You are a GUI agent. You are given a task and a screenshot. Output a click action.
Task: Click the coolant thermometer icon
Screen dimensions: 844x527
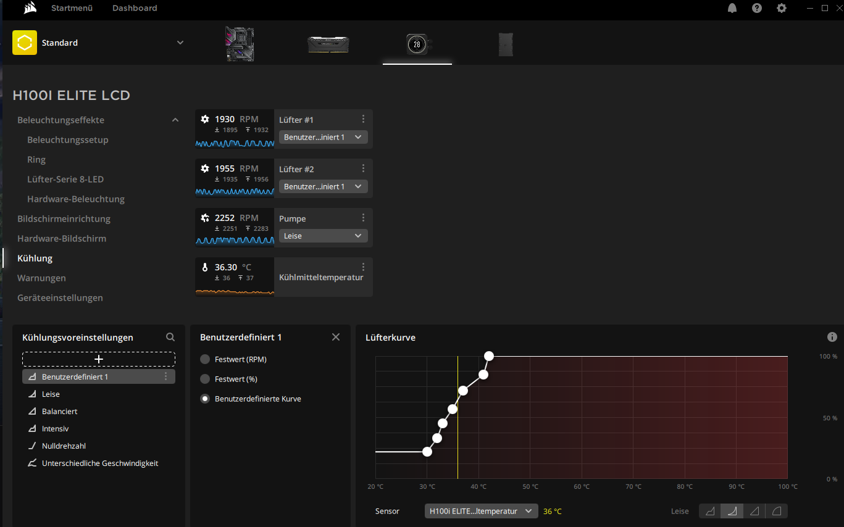pyautogui.click(x=205, y=267)
